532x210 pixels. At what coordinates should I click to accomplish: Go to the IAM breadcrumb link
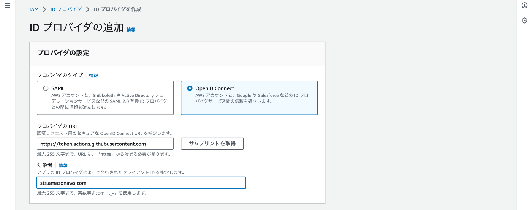pos(34,9)
